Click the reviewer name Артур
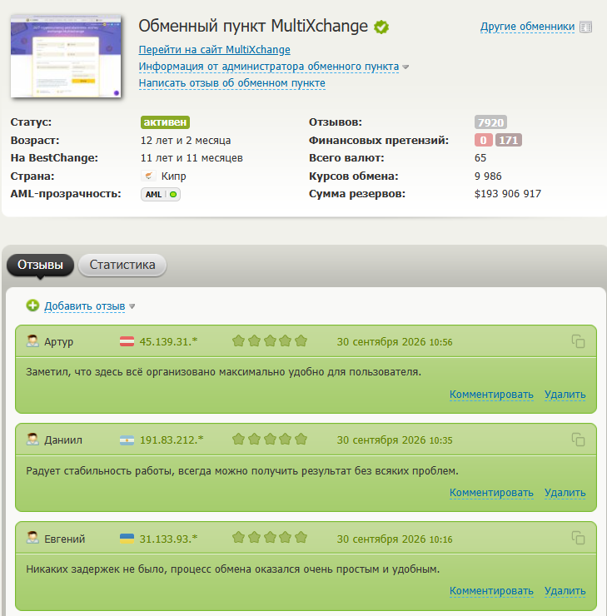Screen dimensions: 607x616 pyautogui.click(x=58, y=342)
